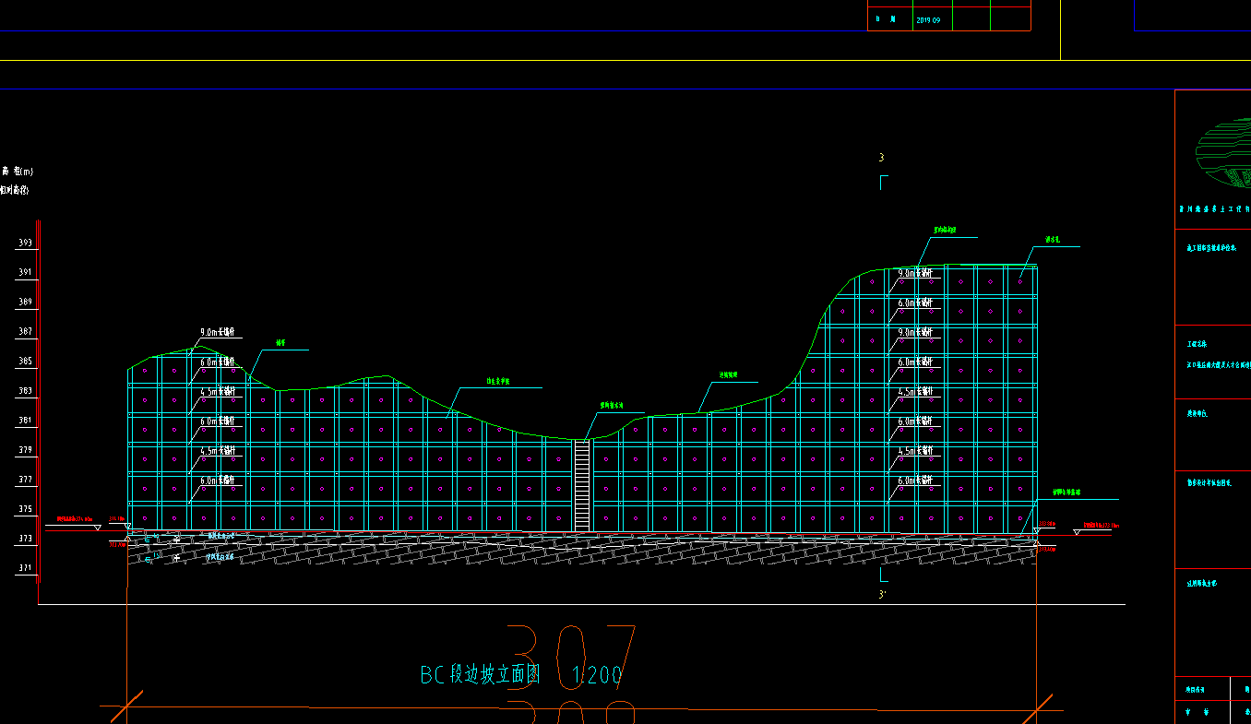Click the green leader label at the top right corner of the slope

point(1053,240)
